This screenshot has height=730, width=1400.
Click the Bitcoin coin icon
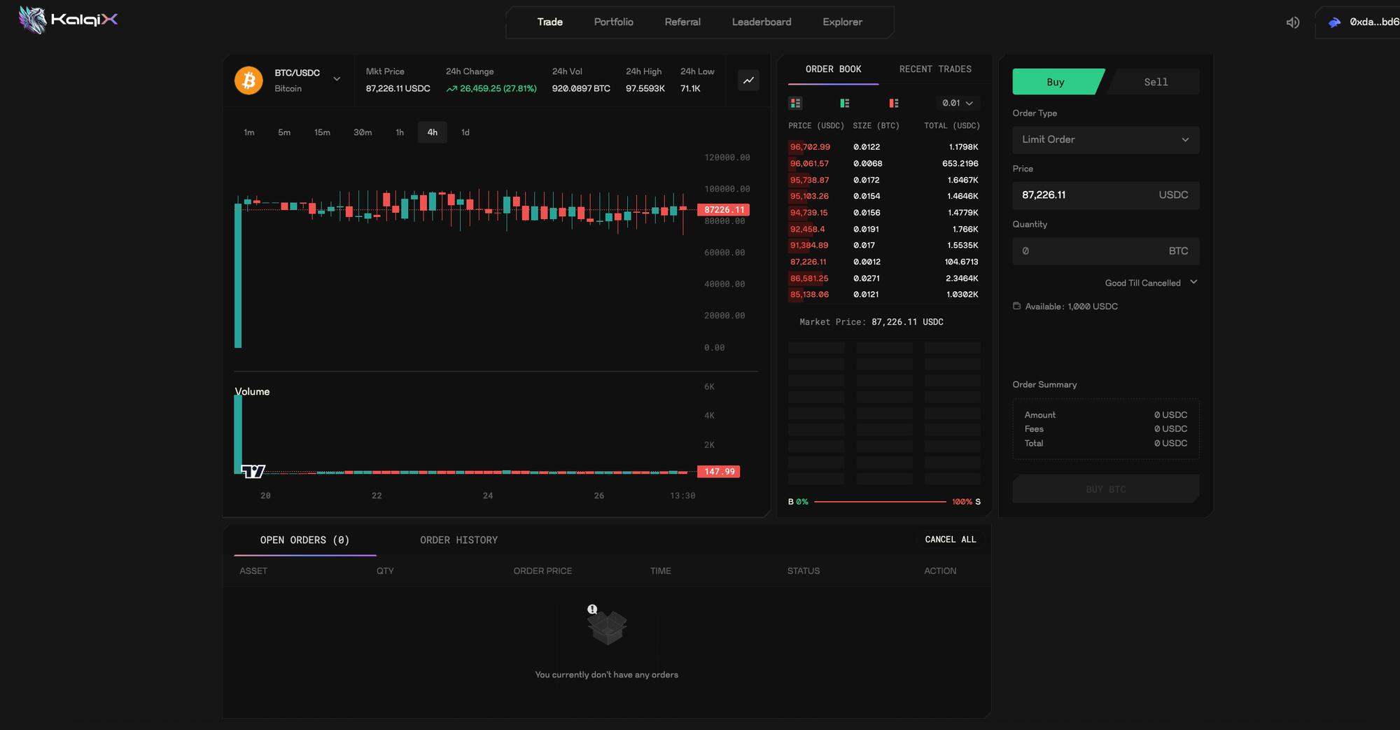point(248,80)
